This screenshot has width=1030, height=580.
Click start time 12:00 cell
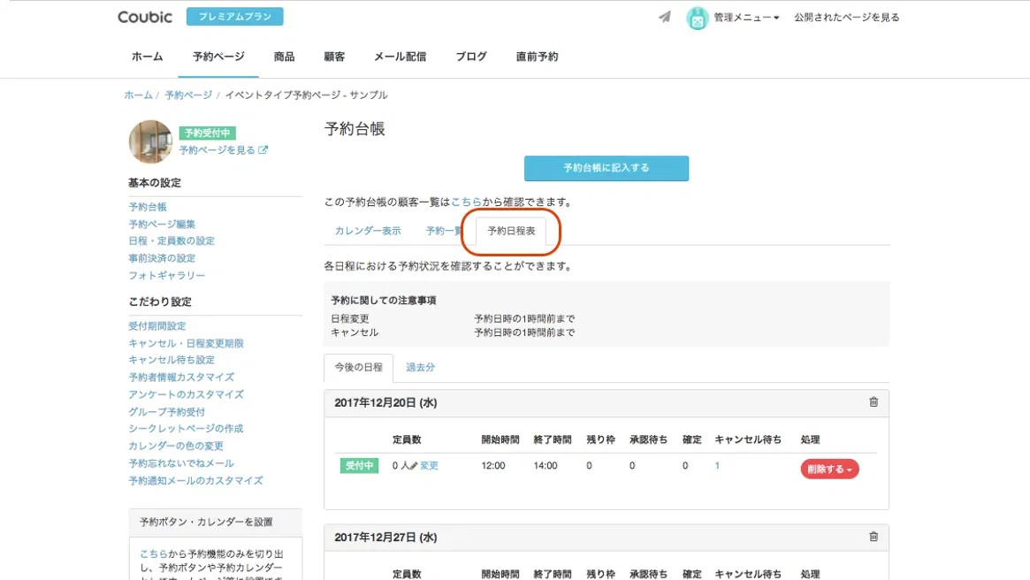click(493, 466)
